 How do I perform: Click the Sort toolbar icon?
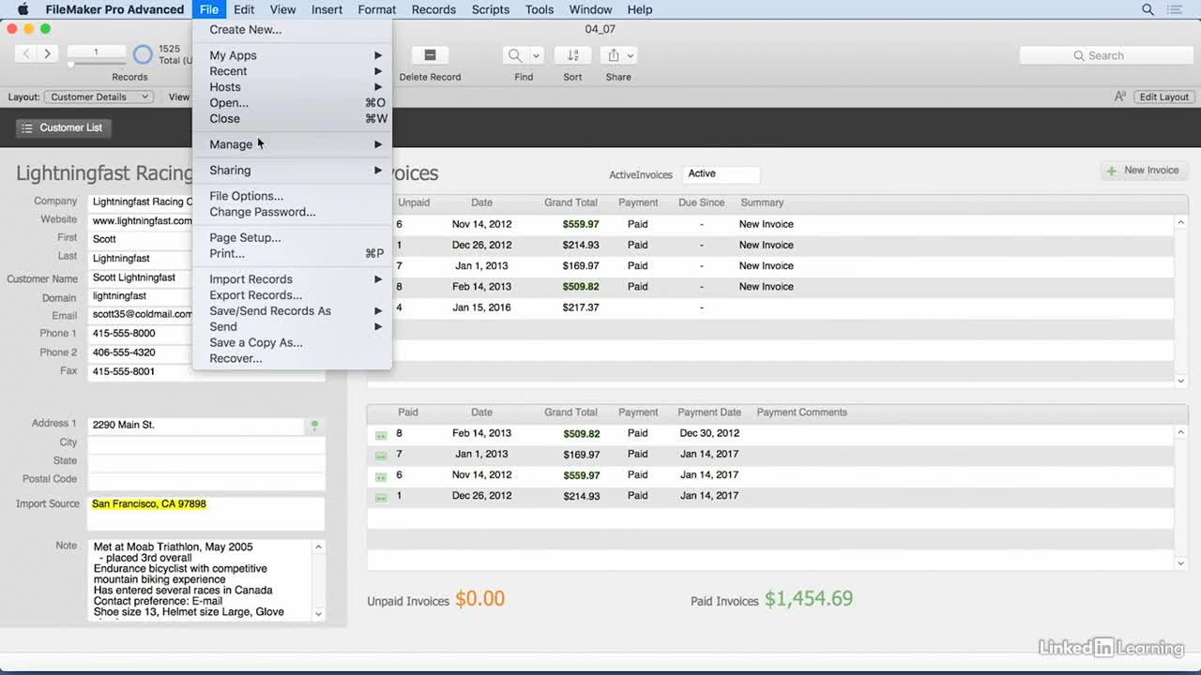point(572,55)
